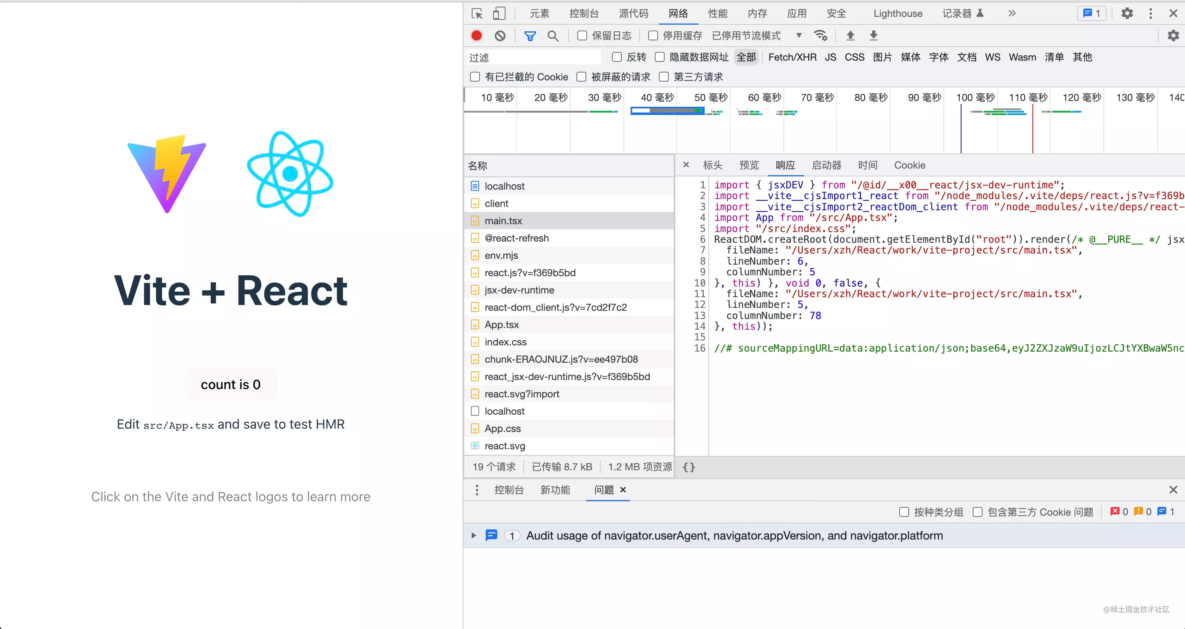Viewport: 1185px width, 629px height.
Task: Enable 停用缓存 checkbox
Action: pyautogui.click(x=653, y=35)
